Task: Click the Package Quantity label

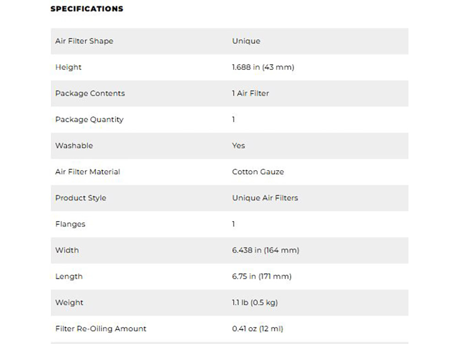Action: (x=89, y=119)
